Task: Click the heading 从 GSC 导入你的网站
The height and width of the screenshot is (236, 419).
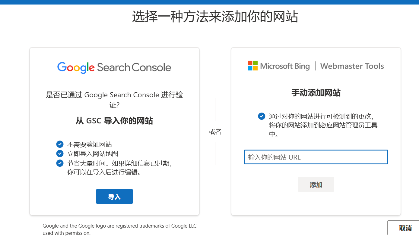Action: 114,121
